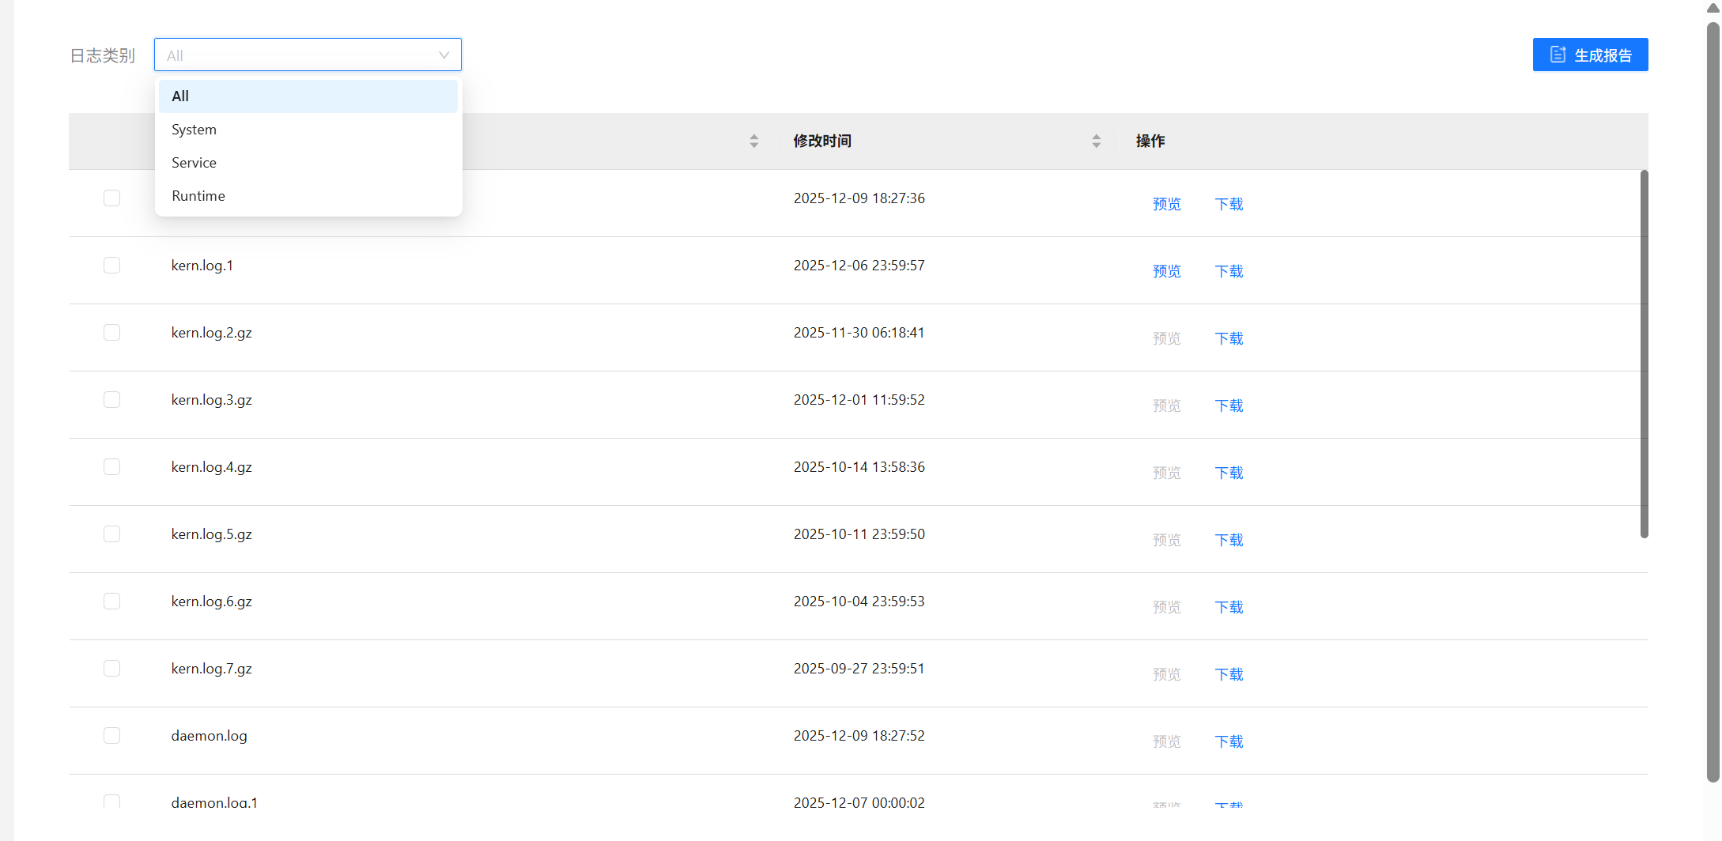Select Runtime in the dropdown list
Viewport: 1722px width, 841px height.
click(x=198, y=196)
